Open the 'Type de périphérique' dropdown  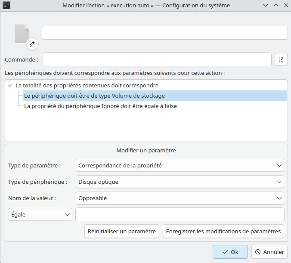[x=180, y=182]
